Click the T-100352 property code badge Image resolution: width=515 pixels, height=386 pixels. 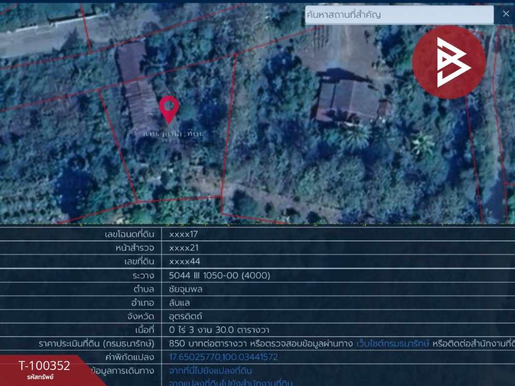pos(44,369)
